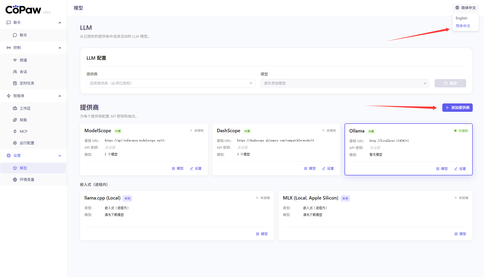Screen dimensions: 484x277
Task: Open the 运行配置 runtime config page
Action: pos(27,143)
